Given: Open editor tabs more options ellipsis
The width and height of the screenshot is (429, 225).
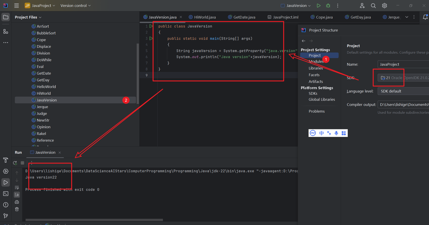Looking at the screenshot, I should click(414, 17).
